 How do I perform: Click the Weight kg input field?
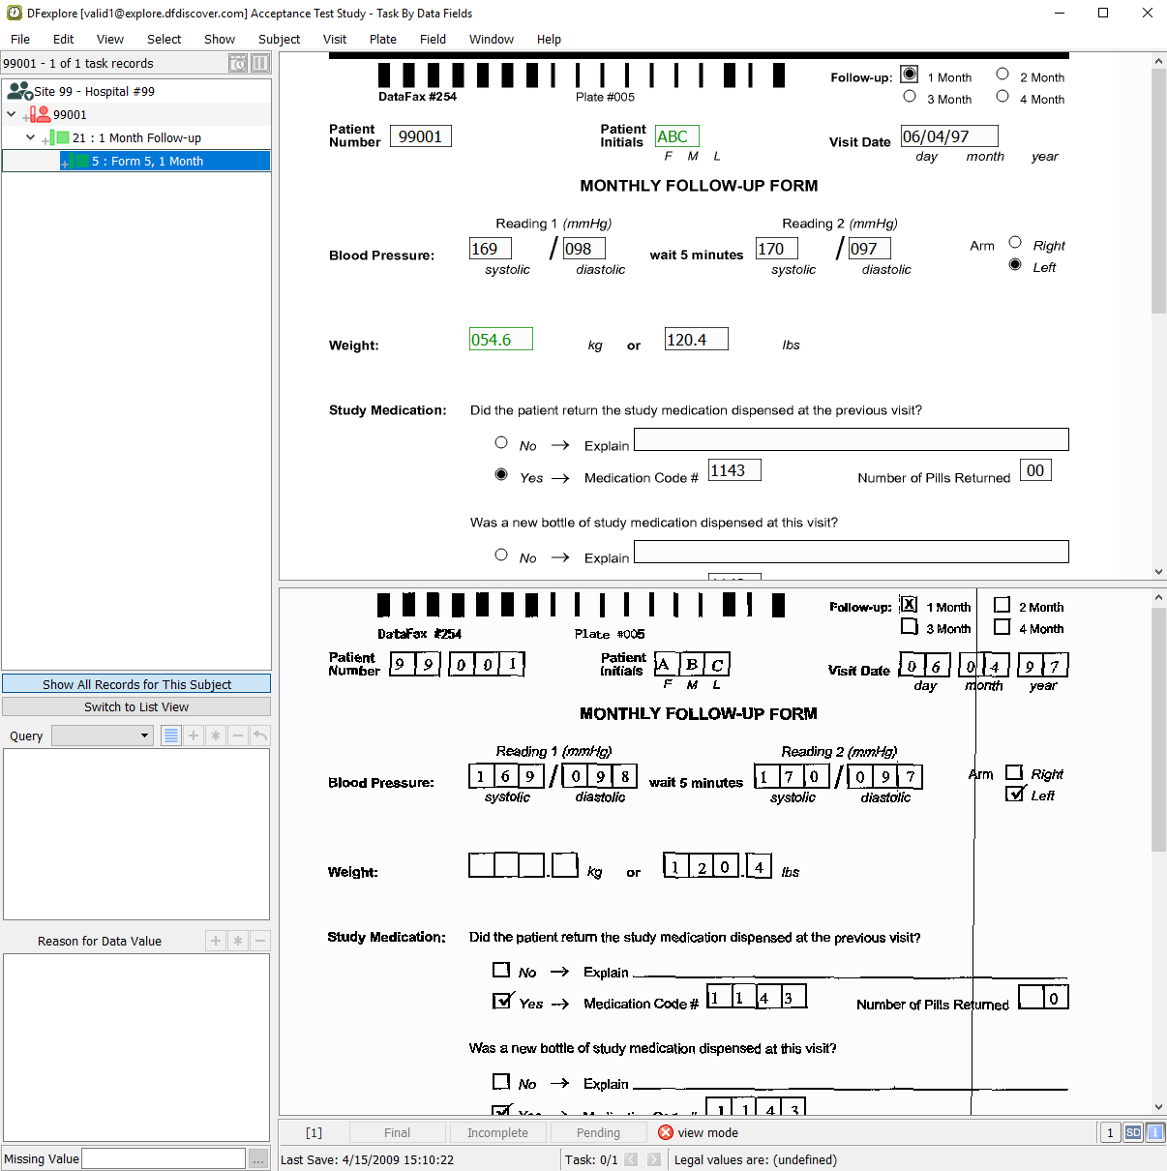[501, 340]
